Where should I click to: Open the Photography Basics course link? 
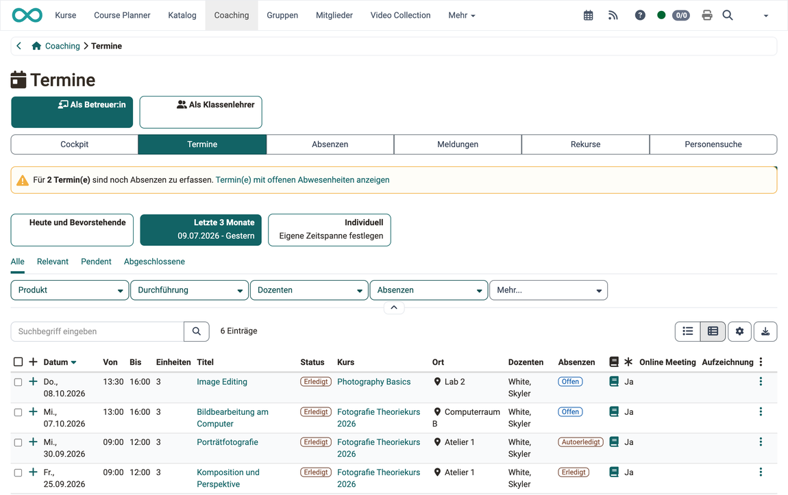pos(373,381)
